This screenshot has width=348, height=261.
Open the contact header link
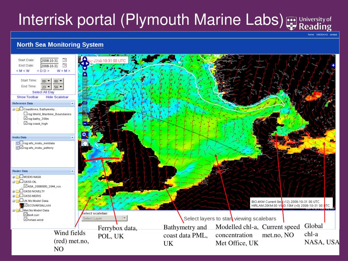coord(333,35)
